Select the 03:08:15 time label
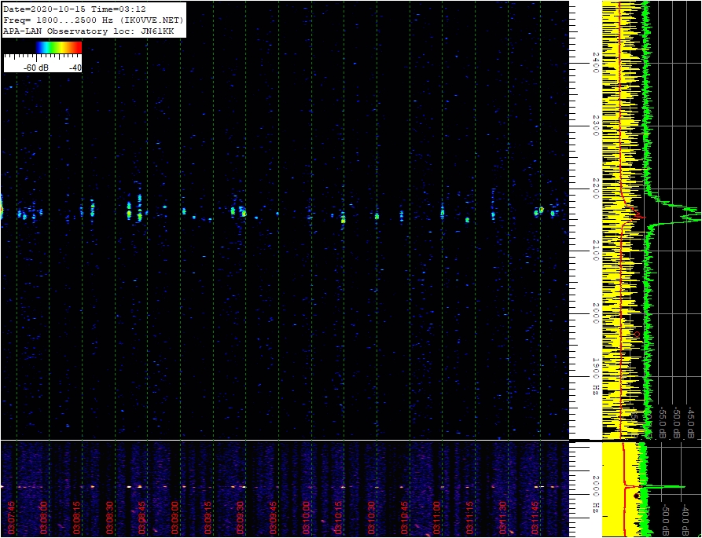Image resolution: width=702 pixels, height=538 pixels. [x=77, y=518]
